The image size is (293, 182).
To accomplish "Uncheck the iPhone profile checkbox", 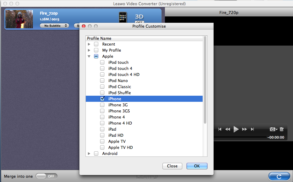I will [102, 99].
